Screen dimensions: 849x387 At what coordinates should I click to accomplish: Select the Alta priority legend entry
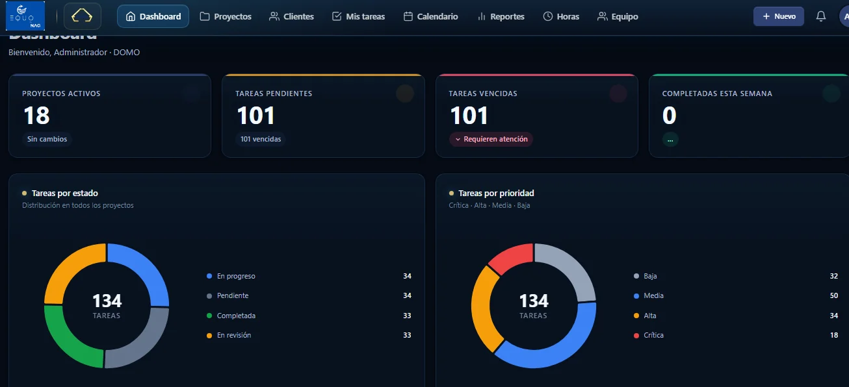(x=736, y=316)
